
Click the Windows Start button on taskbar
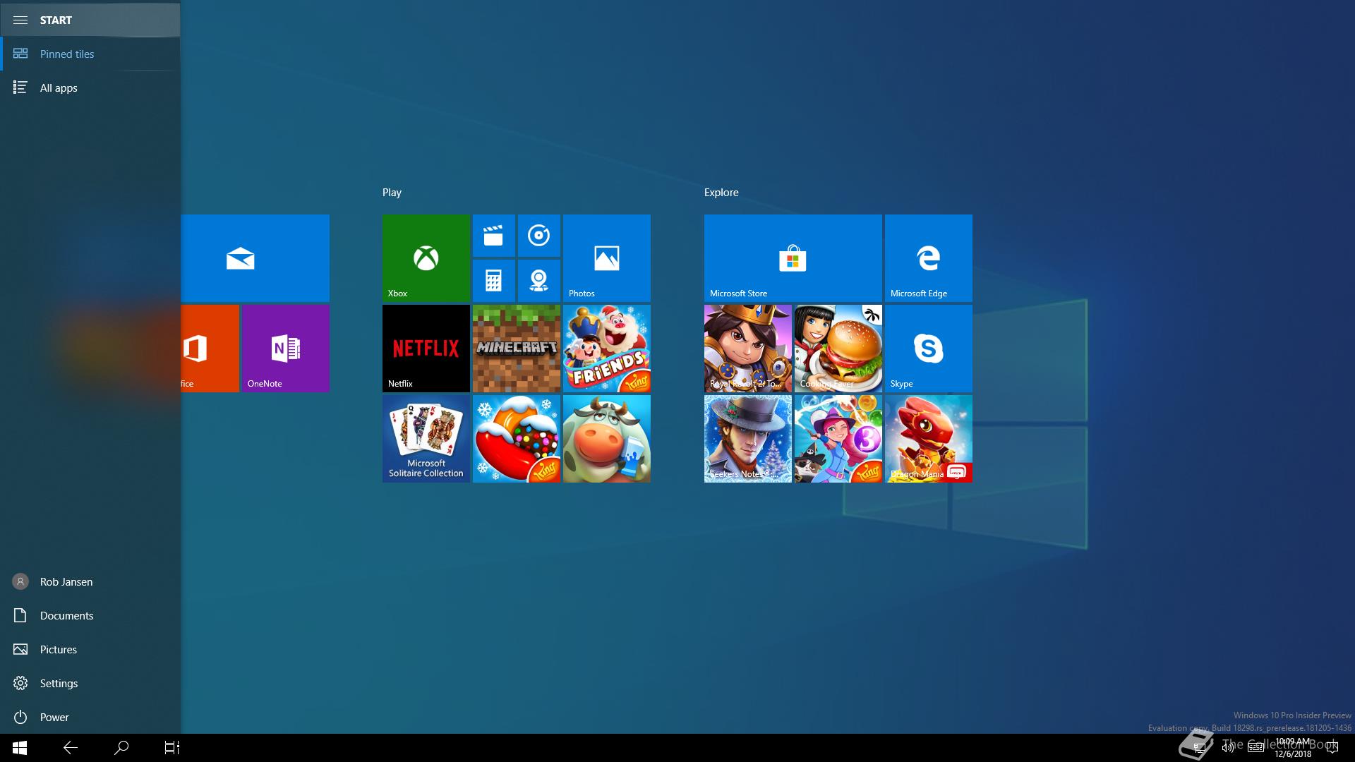click(x=20, y=748)
